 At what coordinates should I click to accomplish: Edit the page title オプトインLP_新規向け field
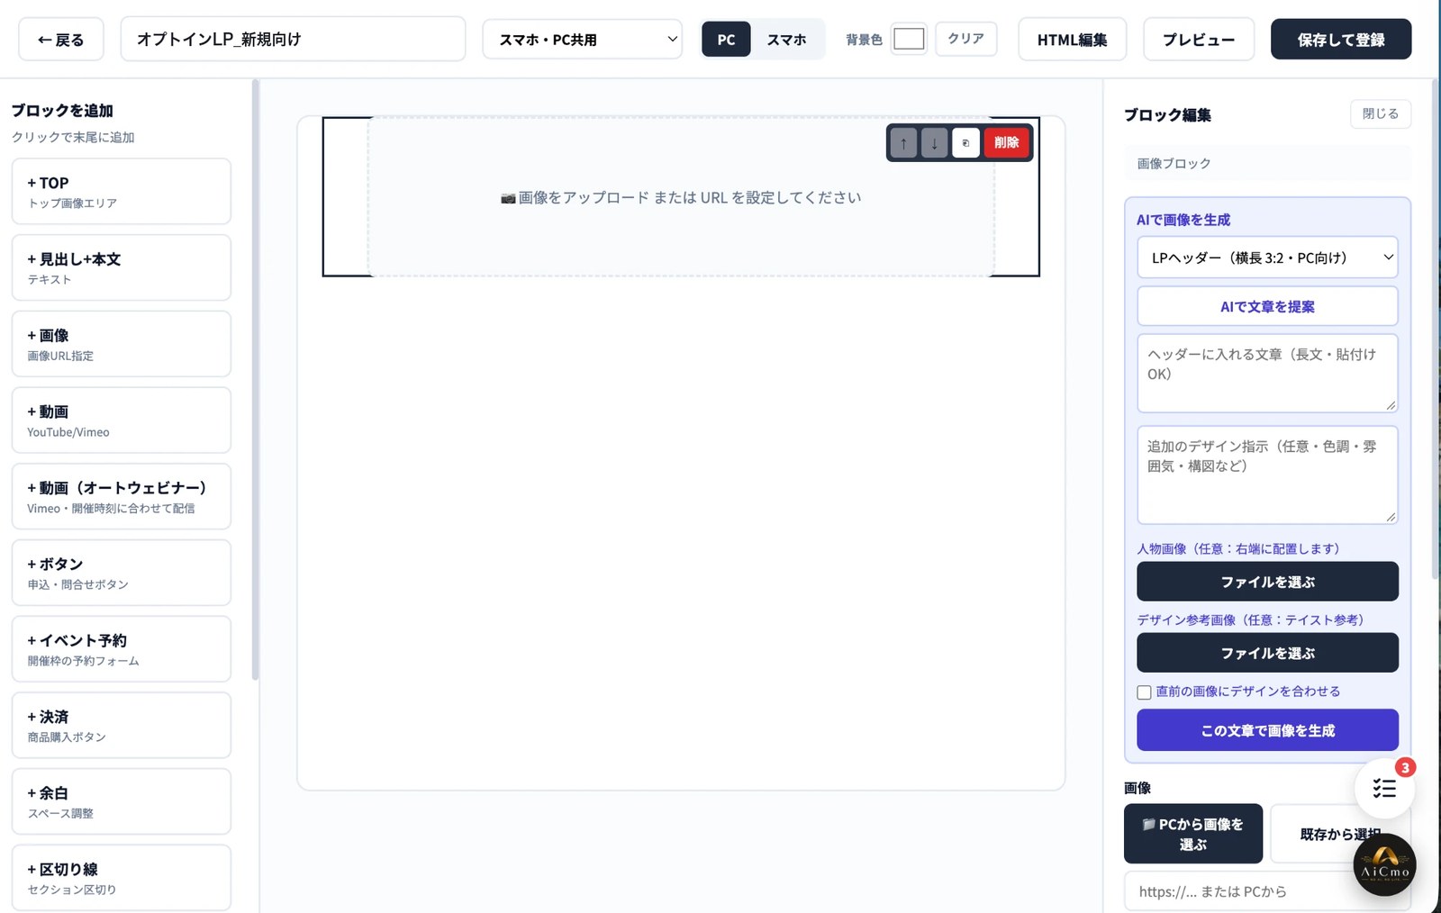(293, 39)
